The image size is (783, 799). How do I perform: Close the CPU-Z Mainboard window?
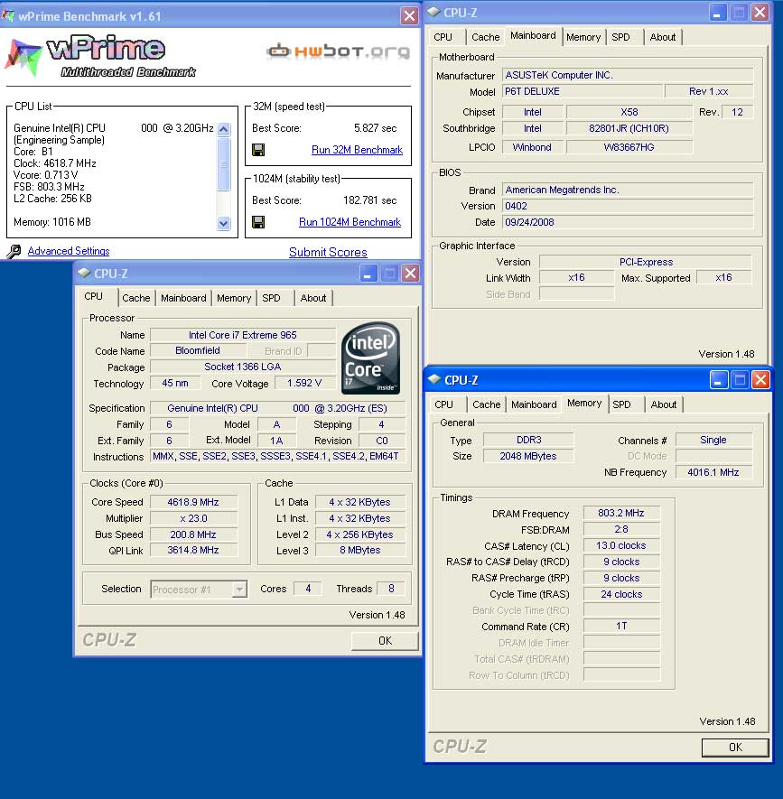tap(760, 13)
